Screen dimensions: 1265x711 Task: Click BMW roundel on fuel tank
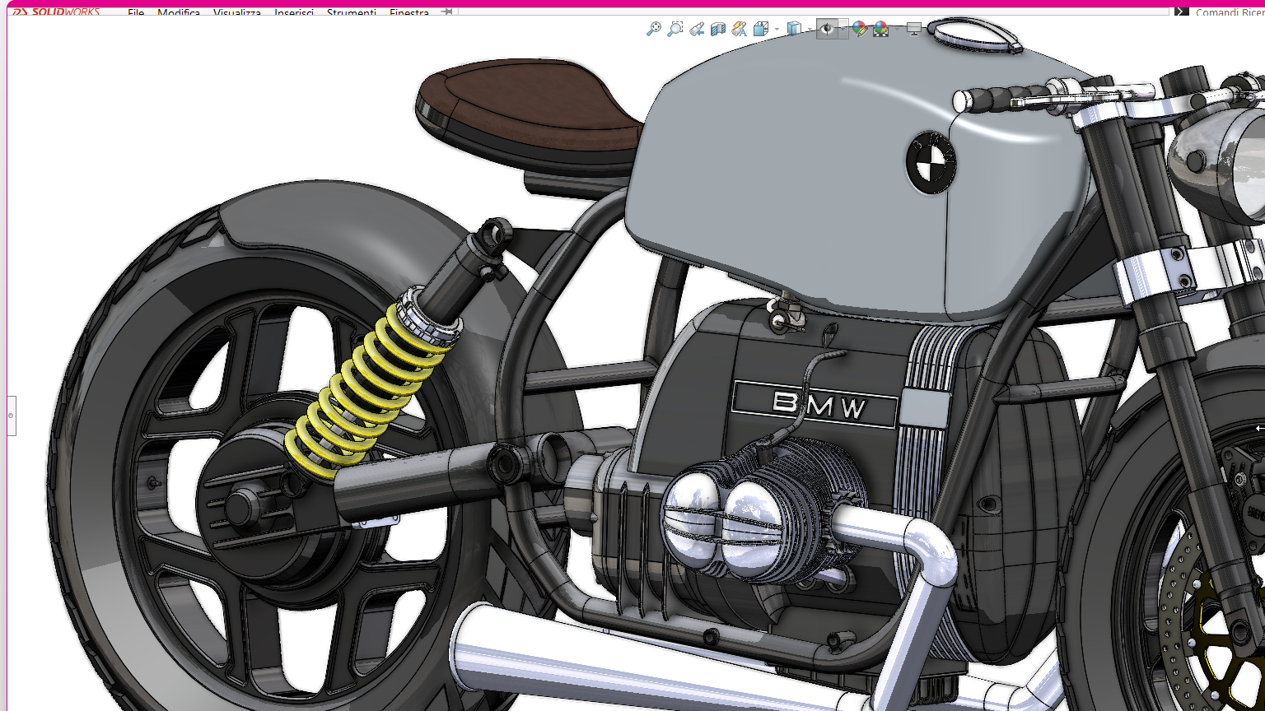coord(931,162)
